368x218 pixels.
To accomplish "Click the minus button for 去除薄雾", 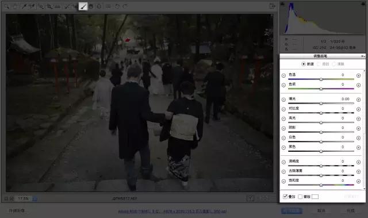I will [x=283, y=171].
